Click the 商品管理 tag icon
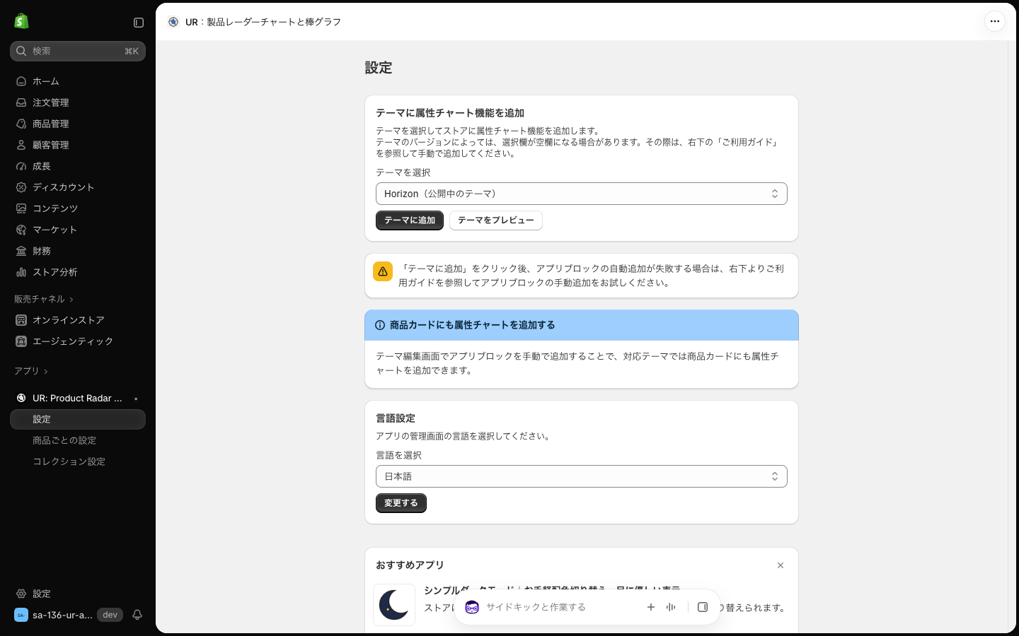The image size is (1019, 636). click(x=21, y=124)
